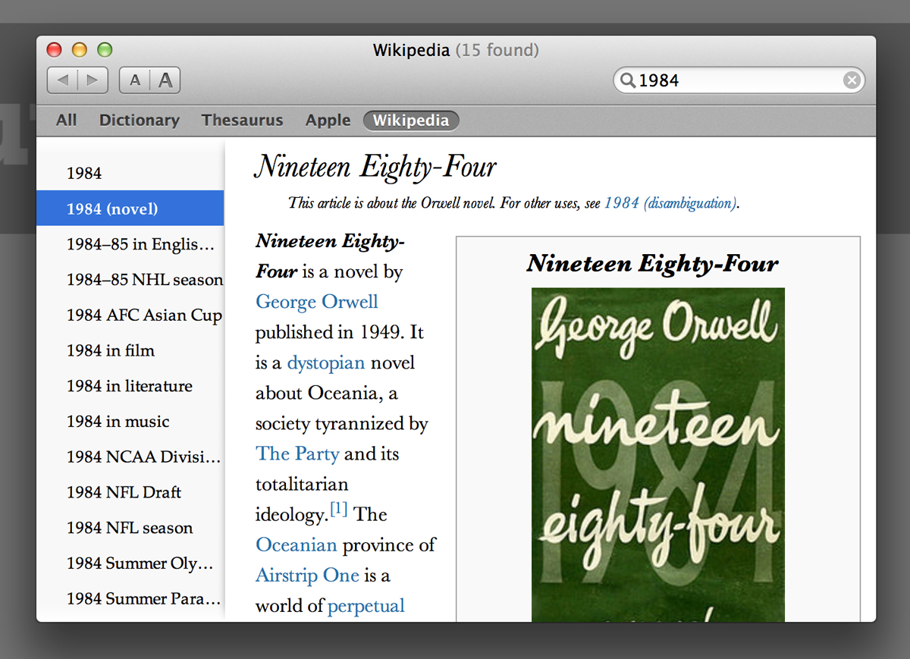
Task: Go back with the left arrow button
Action: coord(63,80)
